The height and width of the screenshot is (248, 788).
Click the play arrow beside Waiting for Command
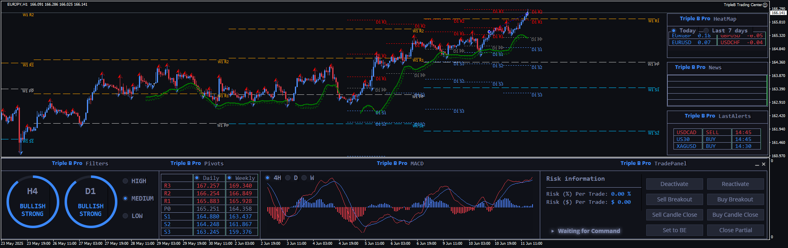click(552, 231)
